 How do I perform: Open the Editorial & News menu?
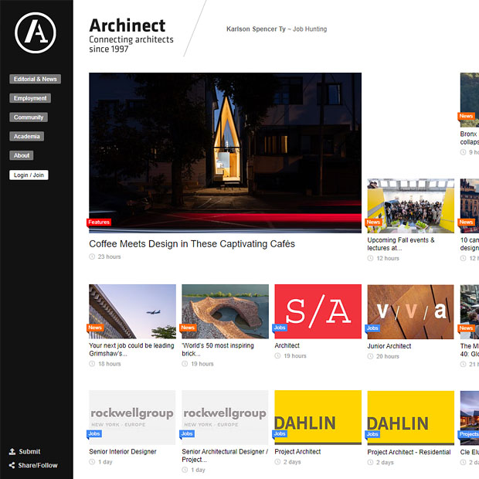[x=35, y=79]
